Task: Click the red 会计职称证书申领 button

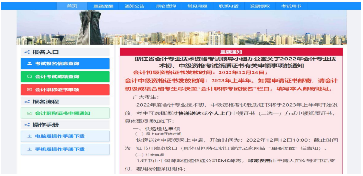Action: point(65,90)
